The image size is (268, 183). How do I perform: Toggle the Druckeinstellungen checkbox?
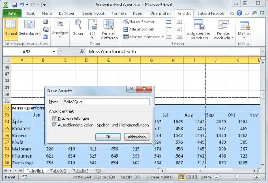pos(55,118)
